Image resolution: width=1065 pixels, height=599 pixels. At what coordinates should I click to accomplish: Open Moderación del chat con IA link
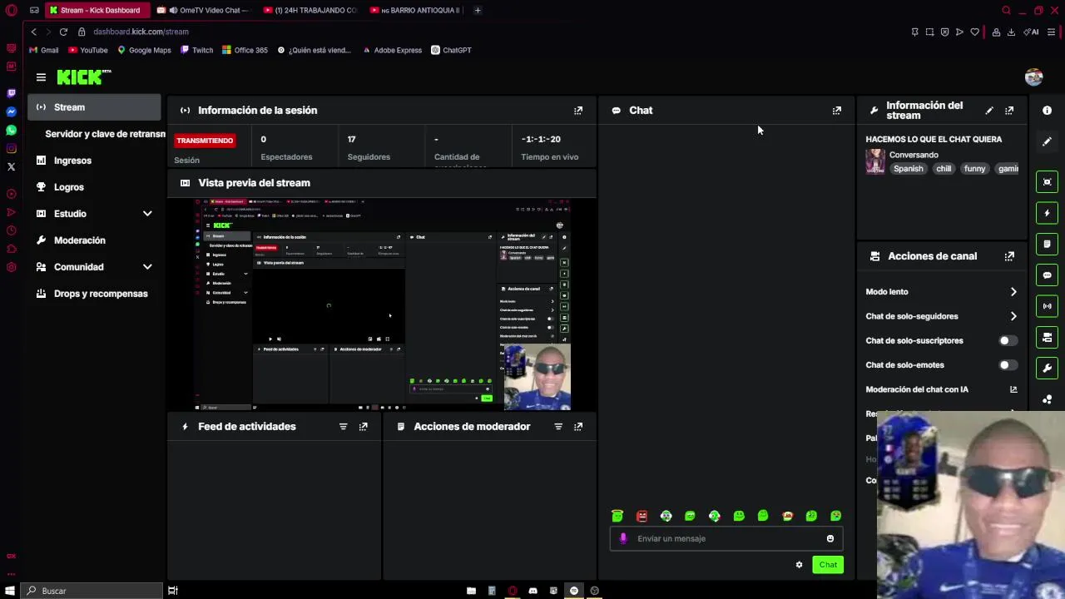(x=1013, y=389)
